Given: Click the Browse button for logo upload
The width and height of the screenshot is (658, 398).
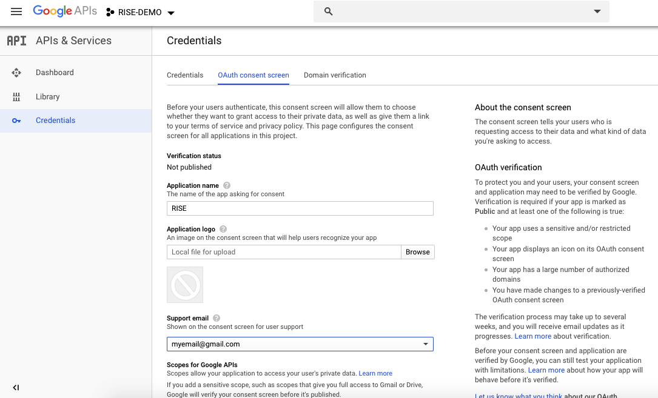Looking at the screenshot, I should 418,252.
